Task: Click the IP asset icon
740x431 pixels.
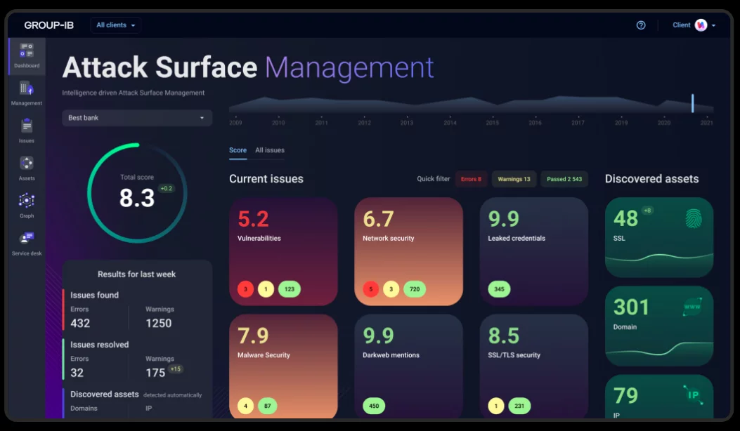Action: pos(693,394)
